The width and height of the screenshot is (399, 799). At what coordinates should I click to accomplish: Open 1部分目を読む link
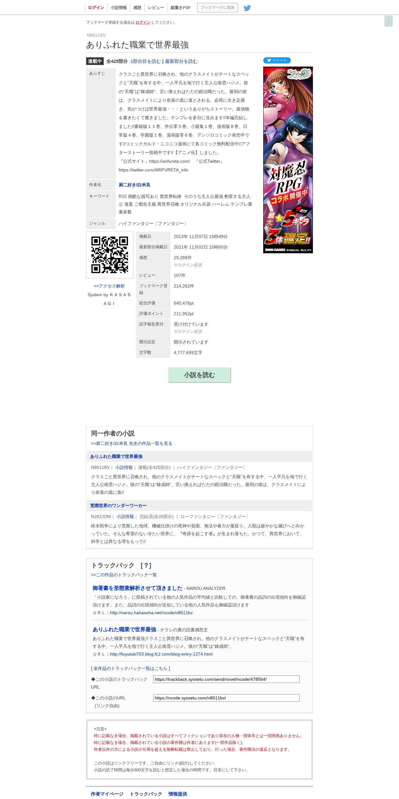[x=145, y=61]
